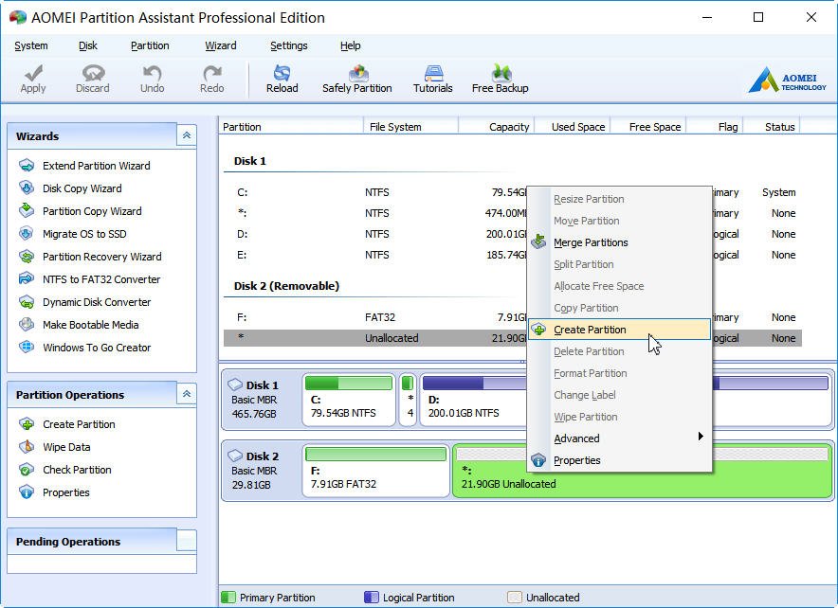Click the Free Backup toolbar icon
This screenshot has width=838, height=608.
point(501,73)
